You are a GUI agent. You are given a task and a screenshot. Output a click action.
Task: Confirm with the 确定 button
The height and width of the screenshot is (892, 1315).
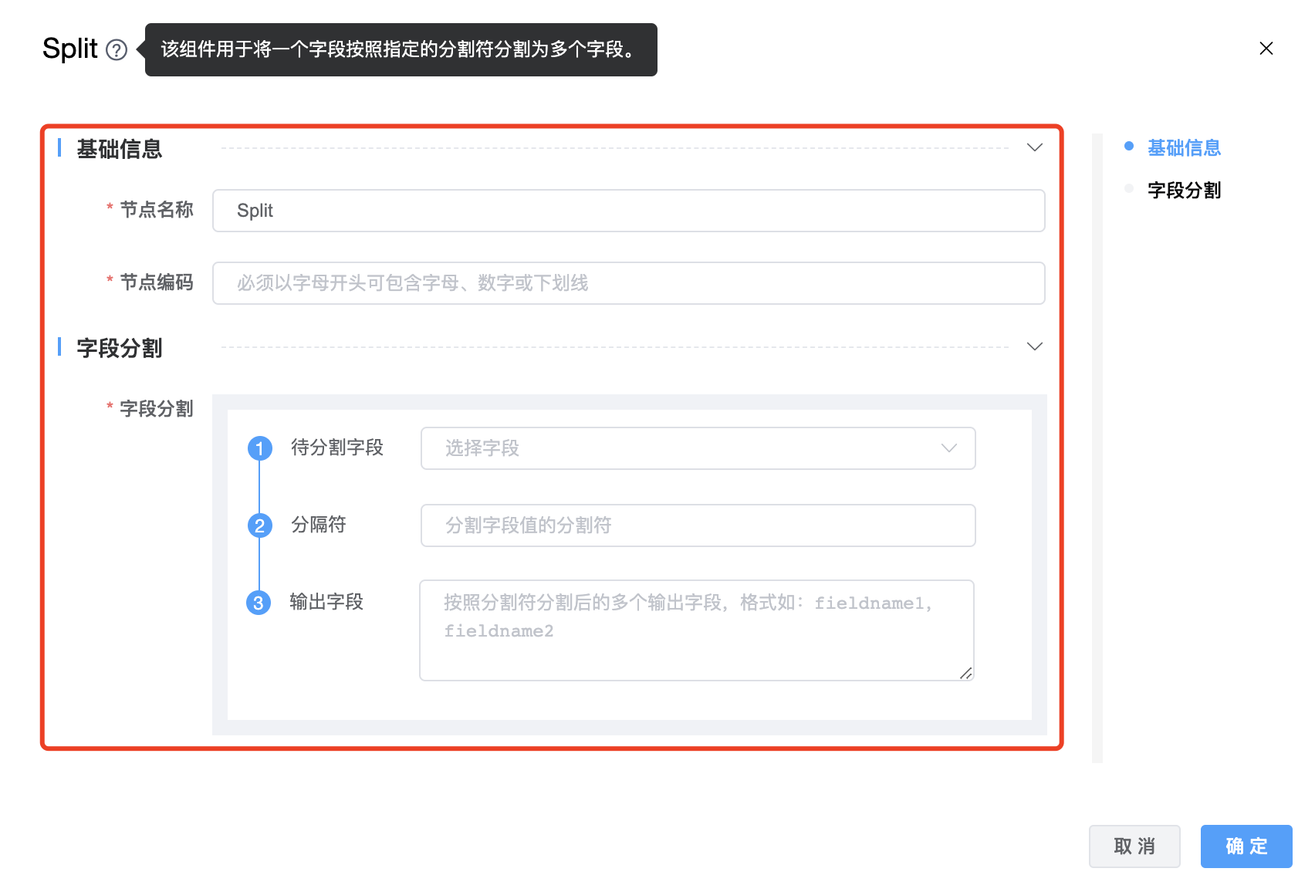point(1246,846)
